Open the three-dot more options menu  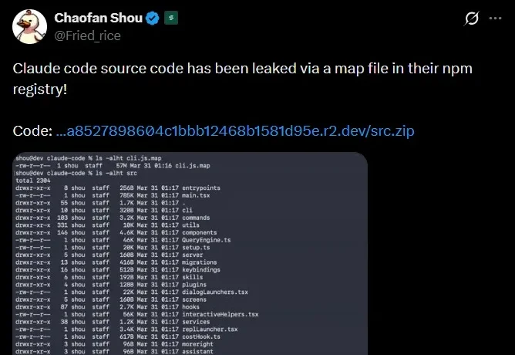click(x=495, y=19)
